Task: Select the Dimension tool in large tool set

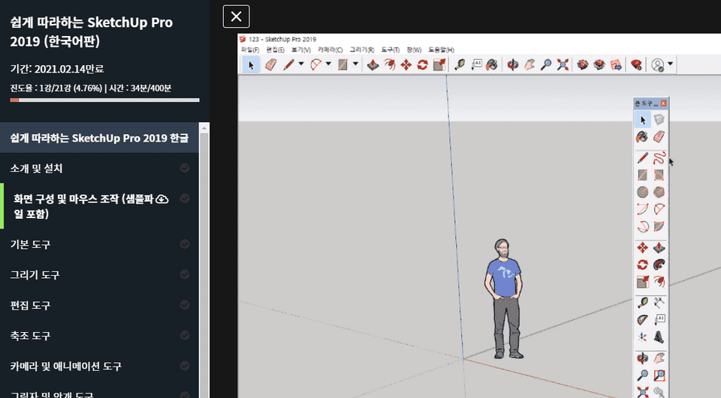Action: (x=659, y=302)
